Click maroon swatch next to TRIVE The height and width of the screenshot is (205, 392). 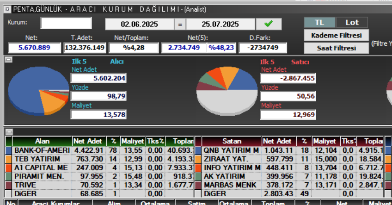pyautogui.click(x=8, y=185)
